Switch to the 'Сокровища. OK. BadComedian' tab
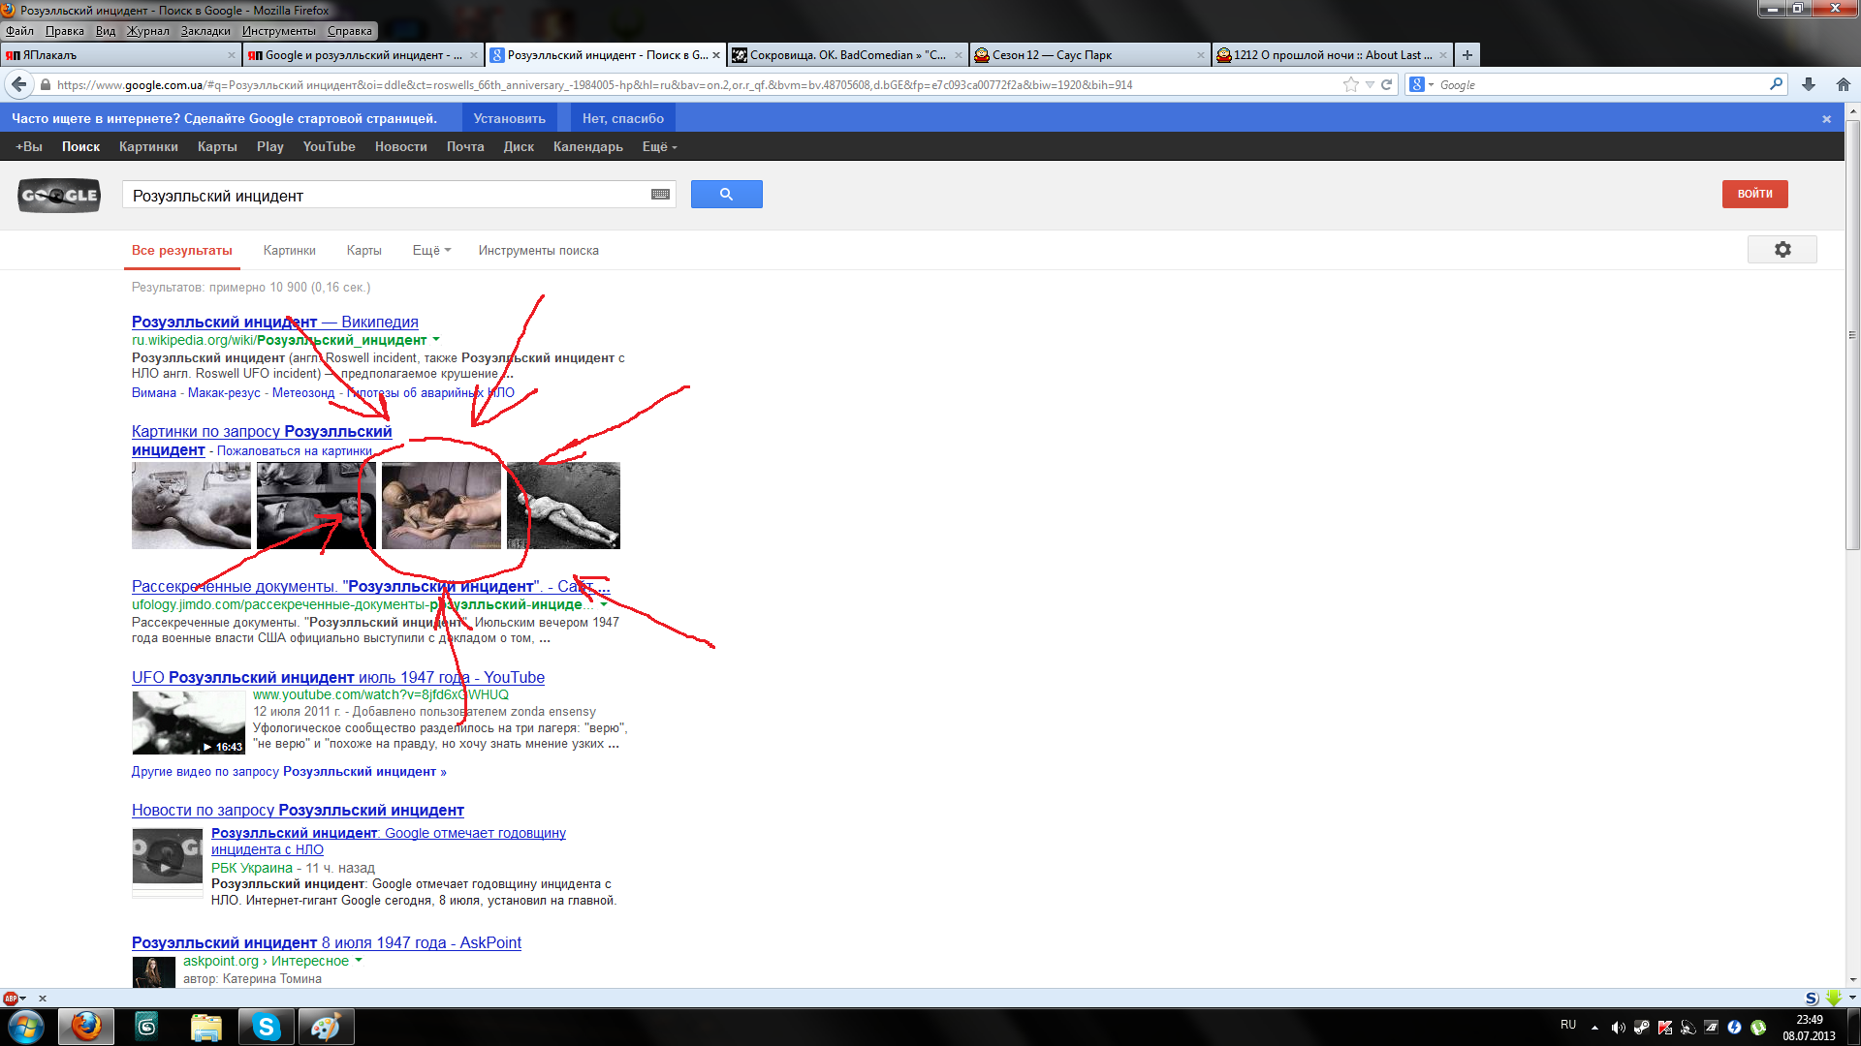Viewport: 1861px width, 1046px height. coord(847,55)
